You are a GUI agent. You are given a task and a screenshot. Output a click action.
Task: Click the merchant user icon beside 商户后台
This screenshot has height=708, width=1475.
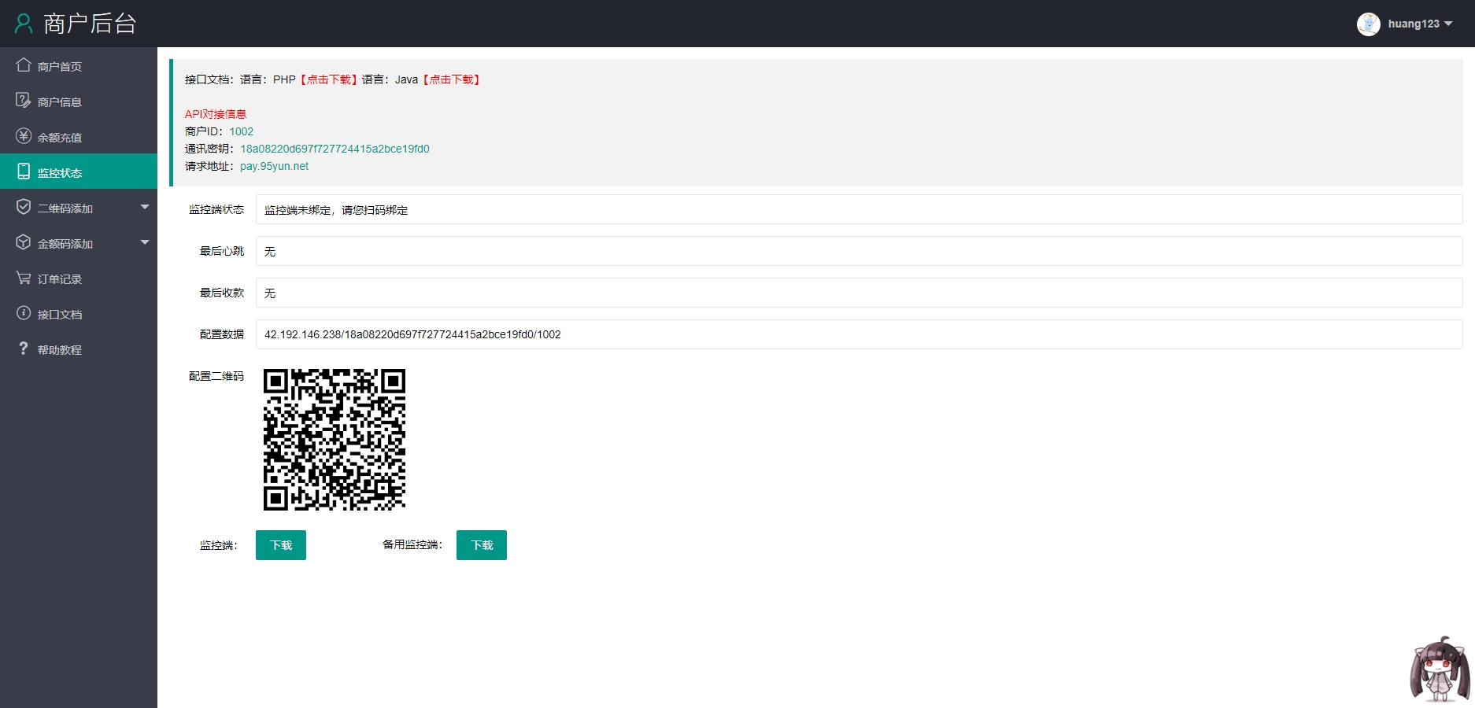24,24
